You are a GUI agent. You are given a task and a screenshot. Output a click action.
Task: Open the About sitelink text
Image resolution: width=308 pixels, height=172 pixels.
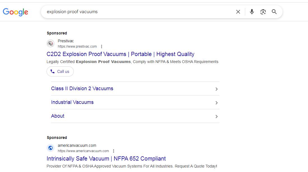point(58,116)
